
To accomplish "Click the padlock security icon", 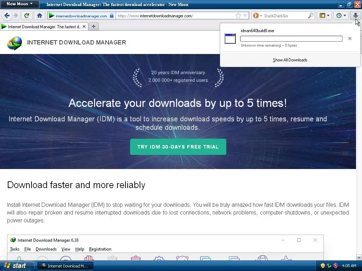I will pyautogui.click(x=112, y=16).
